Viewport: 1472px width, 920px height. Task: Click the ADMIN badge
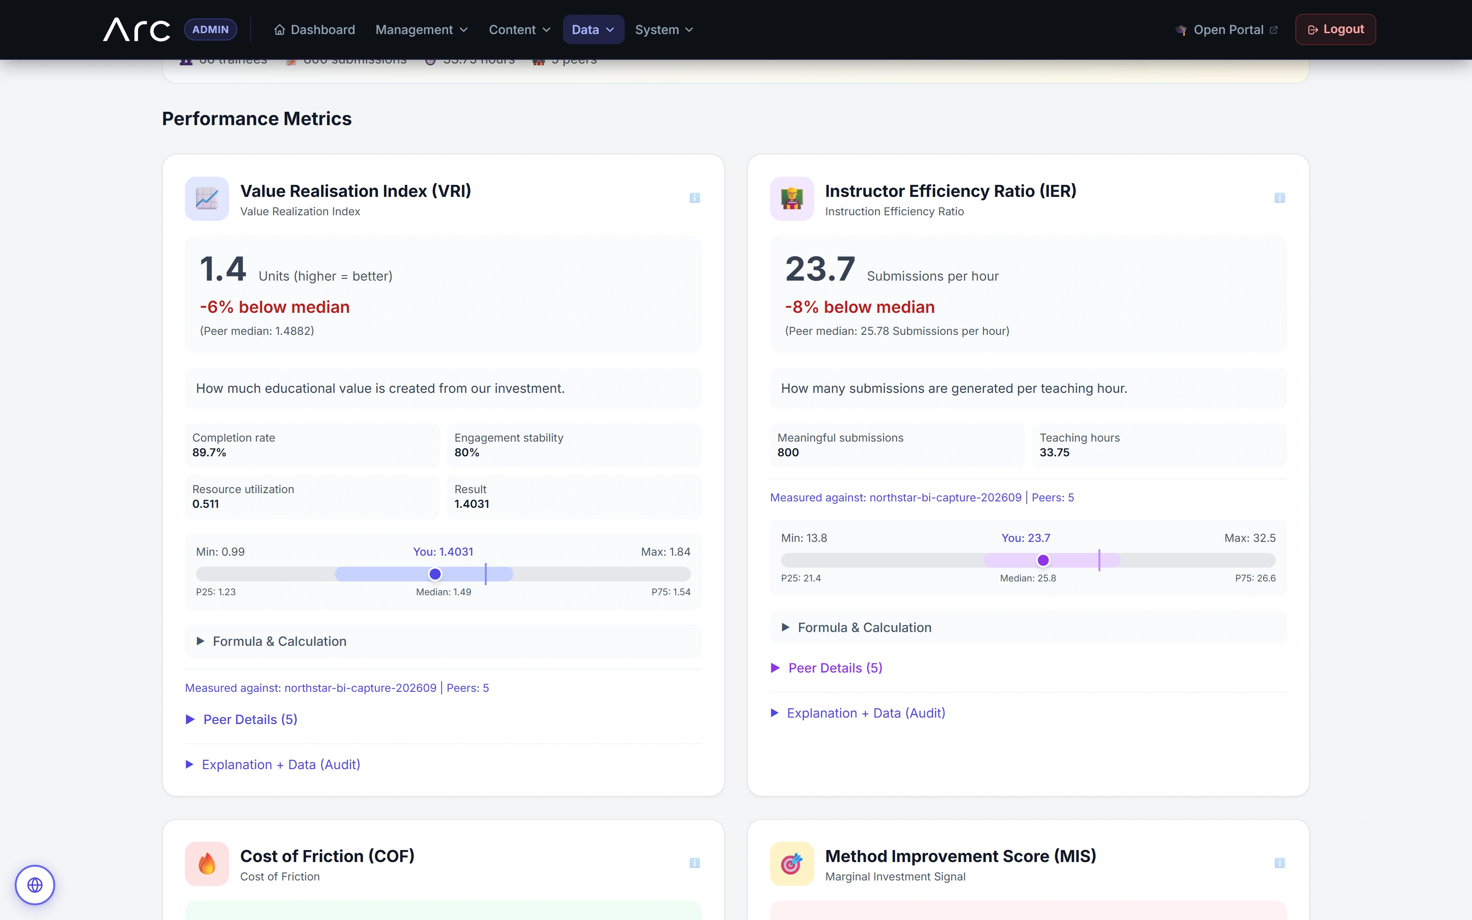(x=211, y=29)
